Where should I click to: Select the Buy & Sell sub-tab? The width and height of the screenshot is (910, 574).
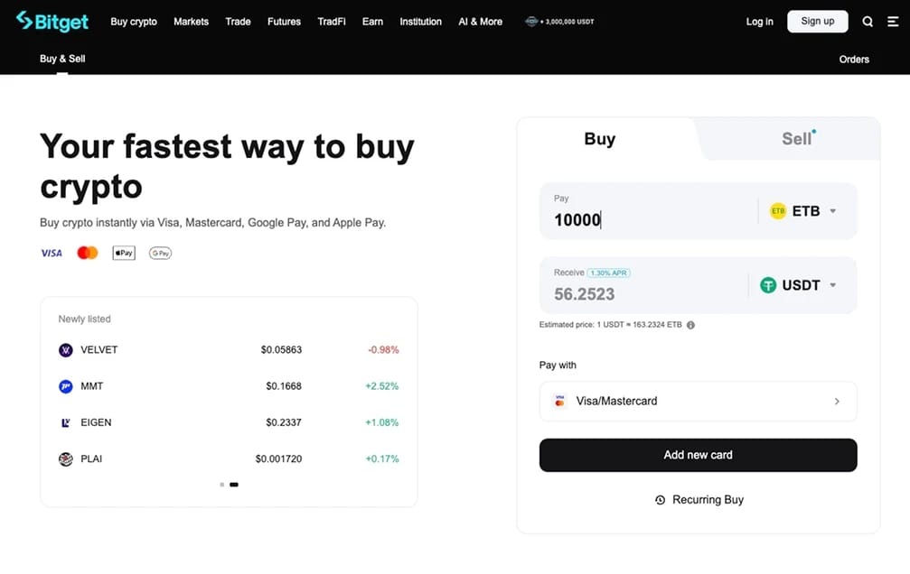point(62,59)
